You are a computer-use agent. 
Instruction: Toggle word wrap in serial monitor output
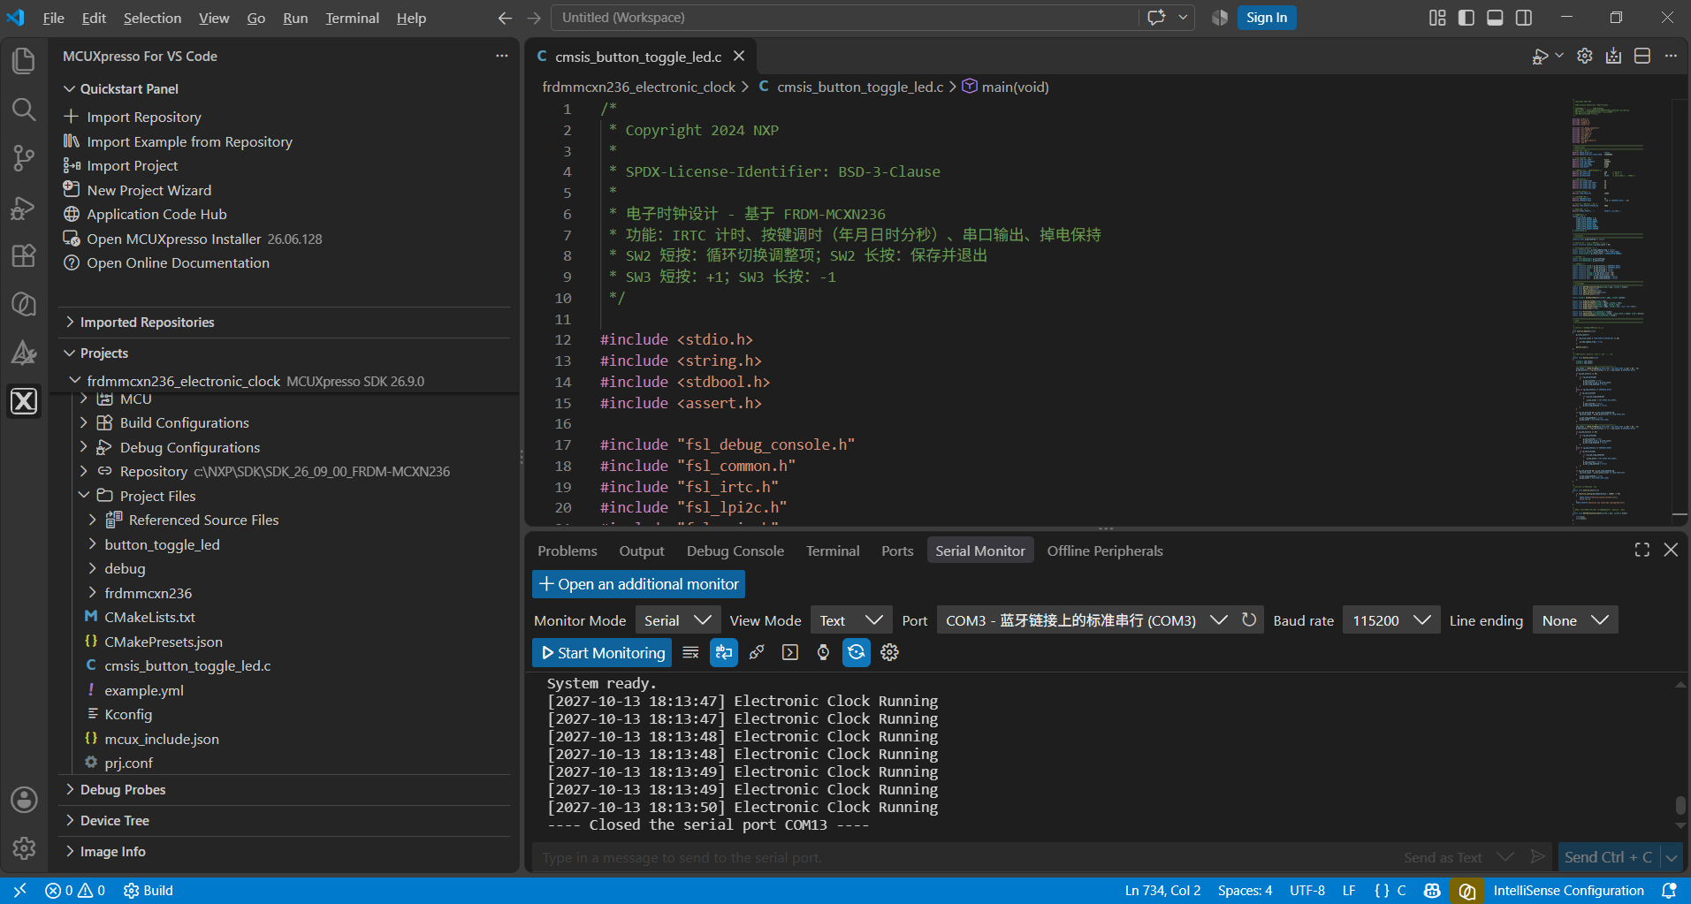pyautogui.click(x=724, y=652)
